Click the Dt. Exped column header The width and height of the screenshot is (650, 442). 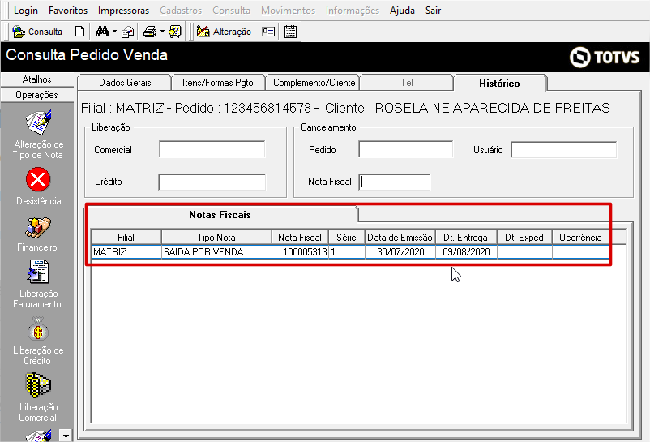524,237
